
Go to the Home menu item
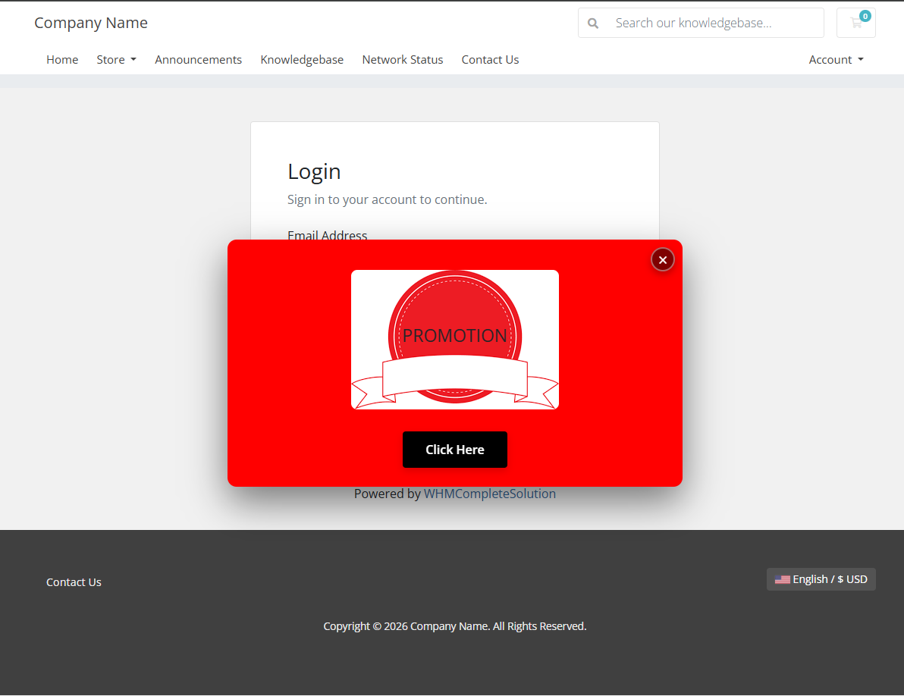(62, 60)
